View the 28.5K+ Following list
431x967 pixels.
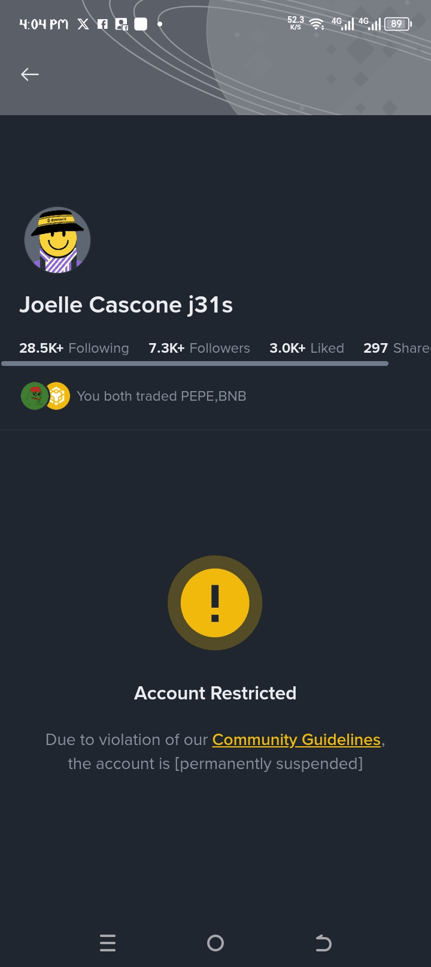pyautogui.click(x=74, y=348)
